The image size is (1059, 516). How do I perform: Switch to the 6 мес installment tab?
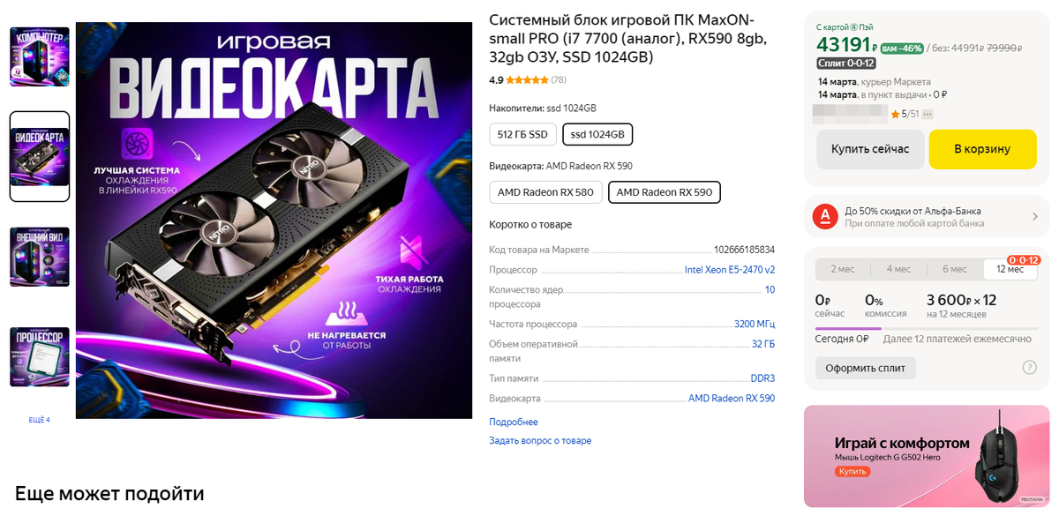click(955, 269)
